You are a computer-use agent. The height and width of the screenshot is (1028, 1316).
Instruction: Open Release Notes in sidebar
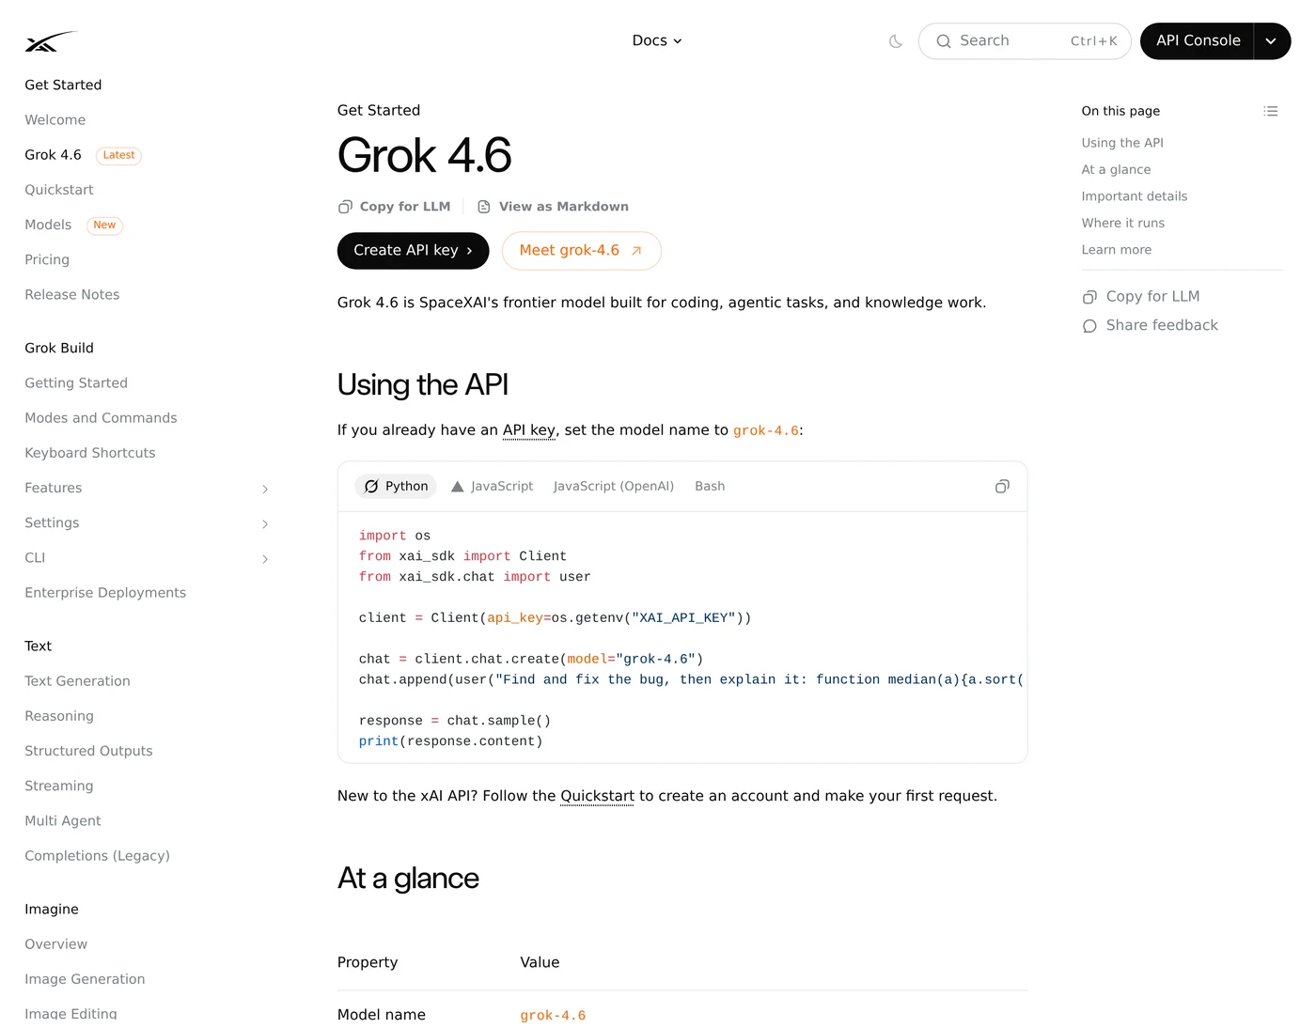[x=71, y=295]
